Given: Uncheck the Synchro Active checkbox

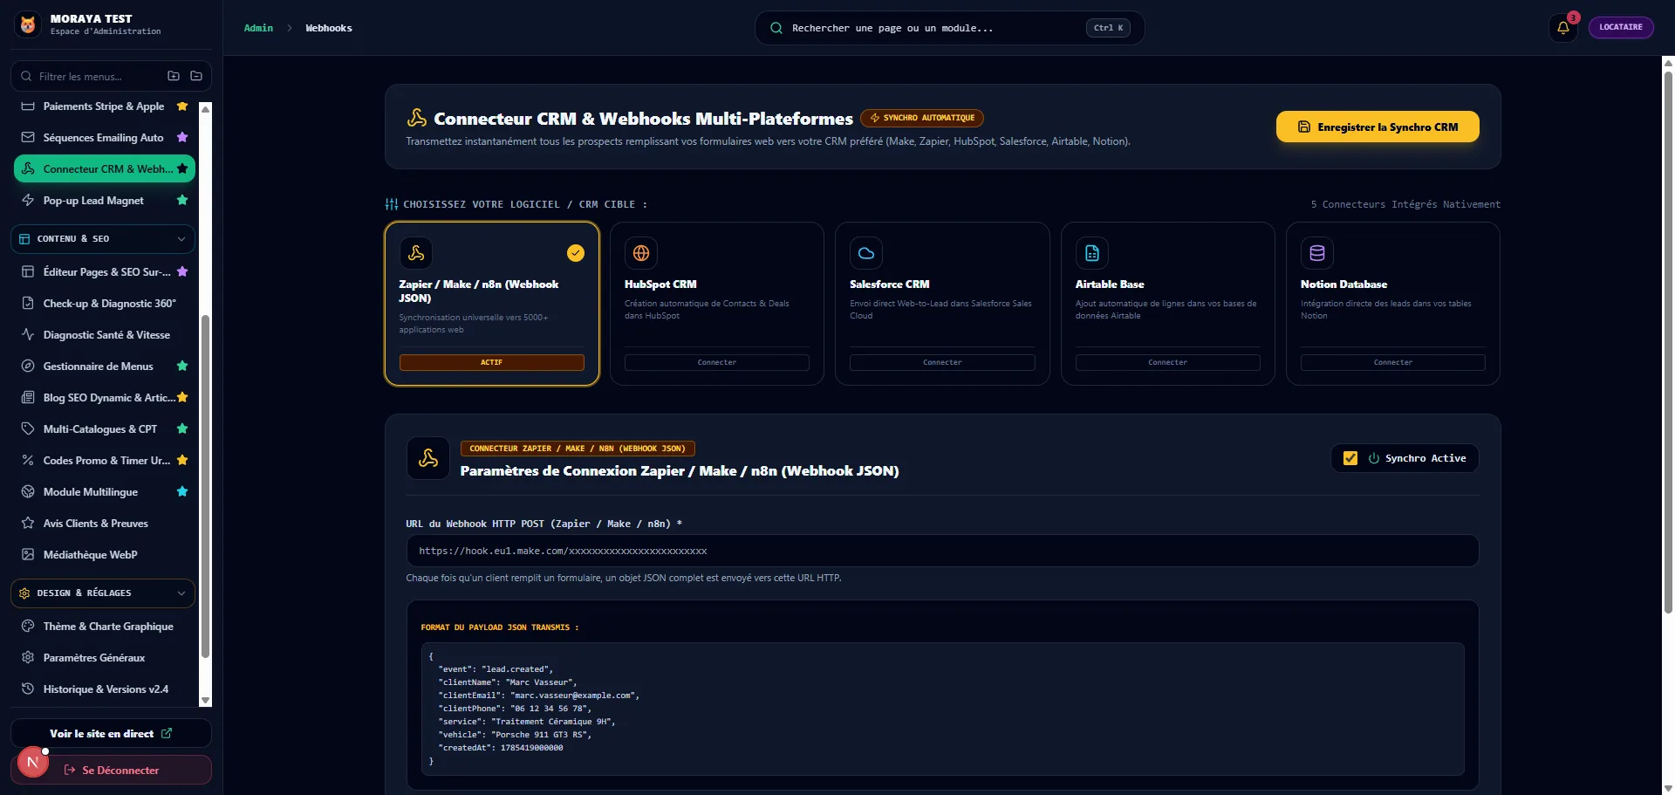Looking at the screenshot, I should click(x=1350, y=458).
